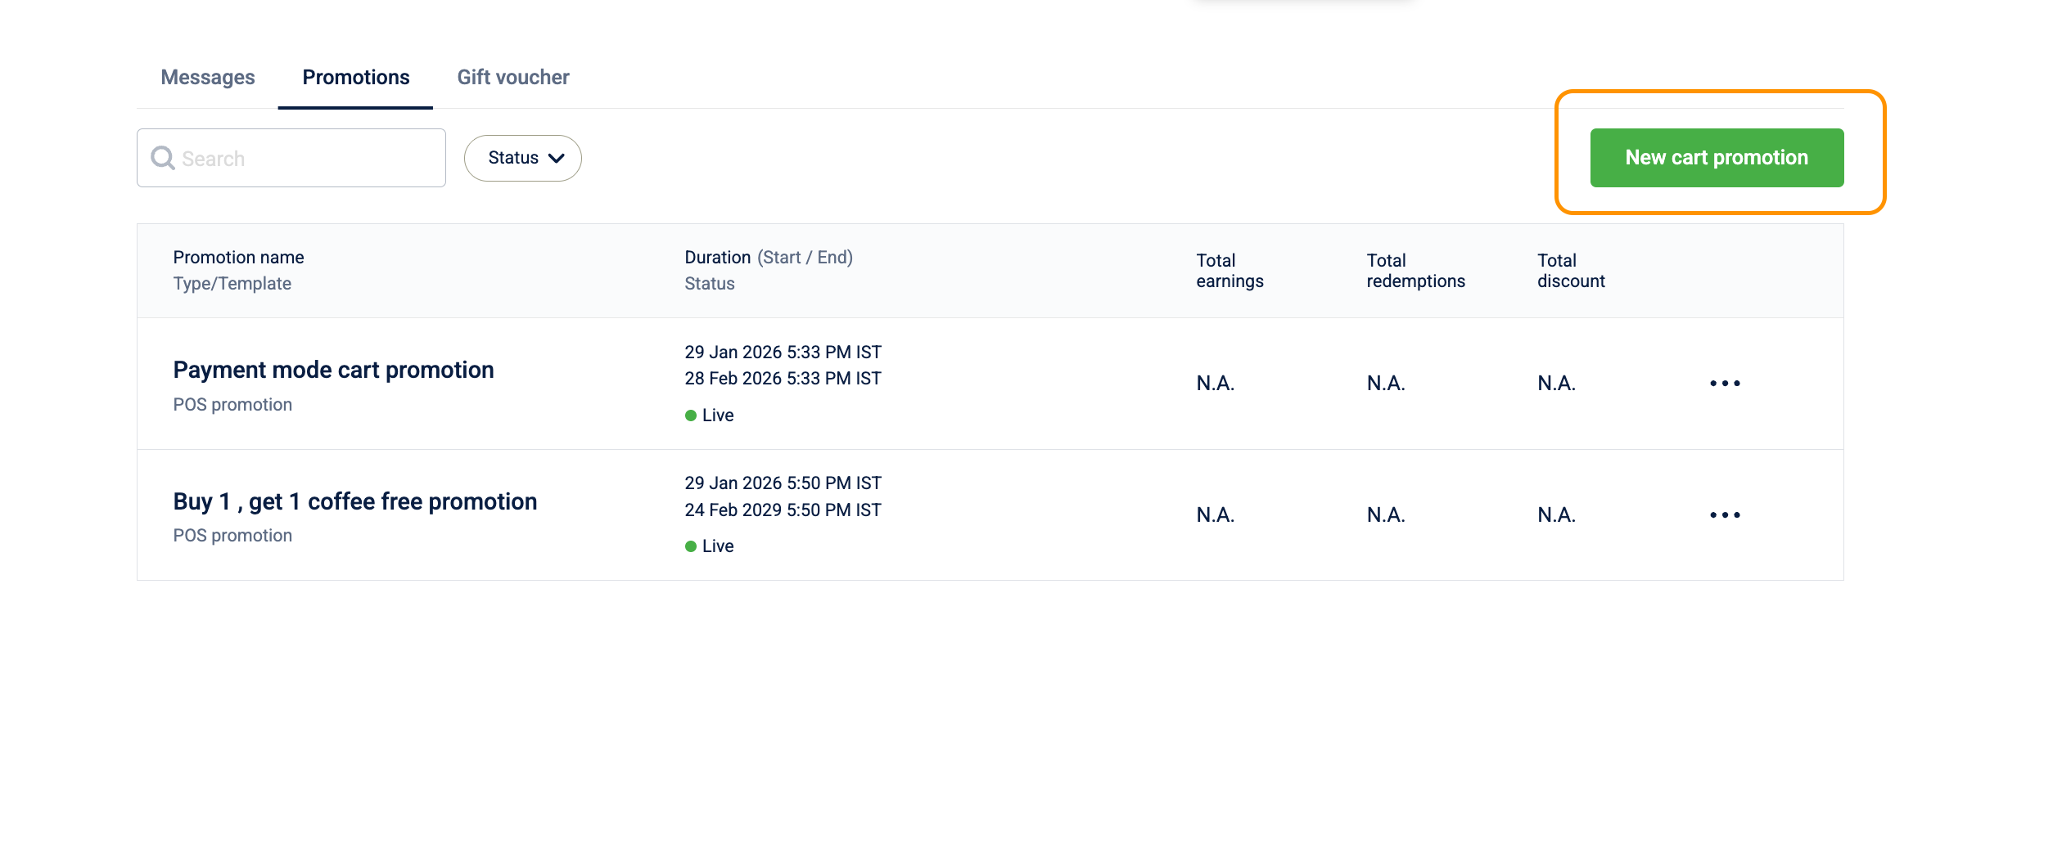Click POS promotion label under coffee promotion
This screenshot has width=2071, height=849.
[232, 536]
